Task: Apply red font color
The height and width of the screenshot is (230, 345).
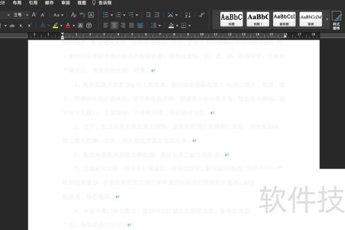Action: (68, 26)
